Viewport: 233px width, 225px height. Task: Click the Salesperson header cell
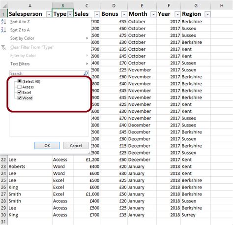tap(30, 14)
